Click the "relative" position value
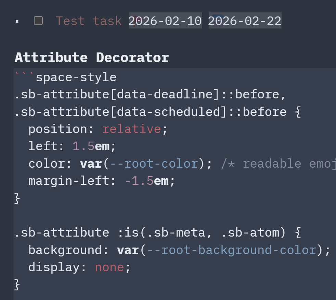 click(131, 129)
